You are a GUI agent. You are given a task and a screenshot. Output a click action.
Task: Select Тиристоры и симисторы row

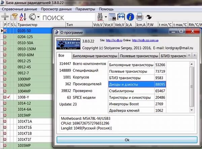click(x=137, y=98)
